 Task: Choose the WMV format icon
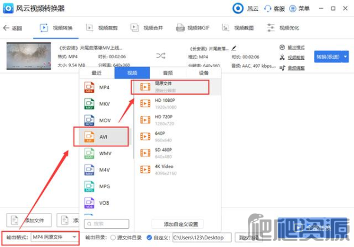point(89,153)
